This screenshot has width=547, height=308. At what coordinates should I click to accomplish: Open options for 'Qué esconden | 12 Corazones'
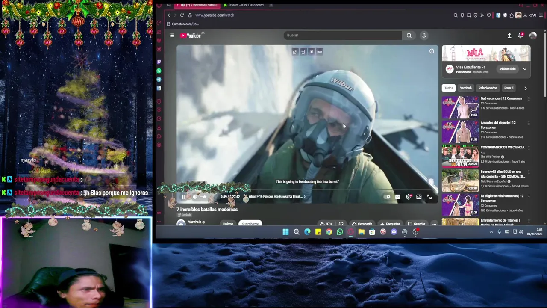[529, 99]
